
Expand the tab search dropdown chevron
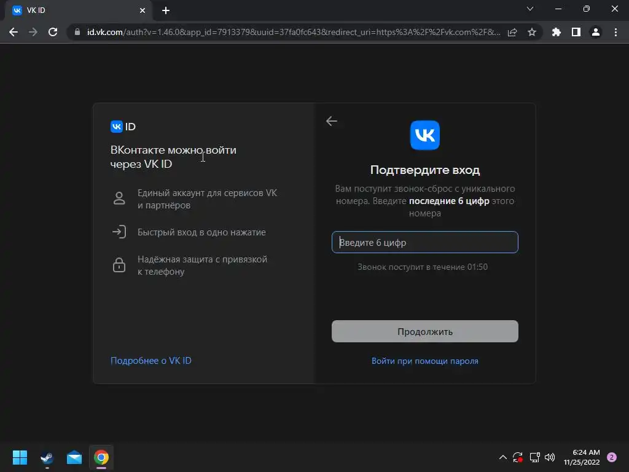pos(530,9)
